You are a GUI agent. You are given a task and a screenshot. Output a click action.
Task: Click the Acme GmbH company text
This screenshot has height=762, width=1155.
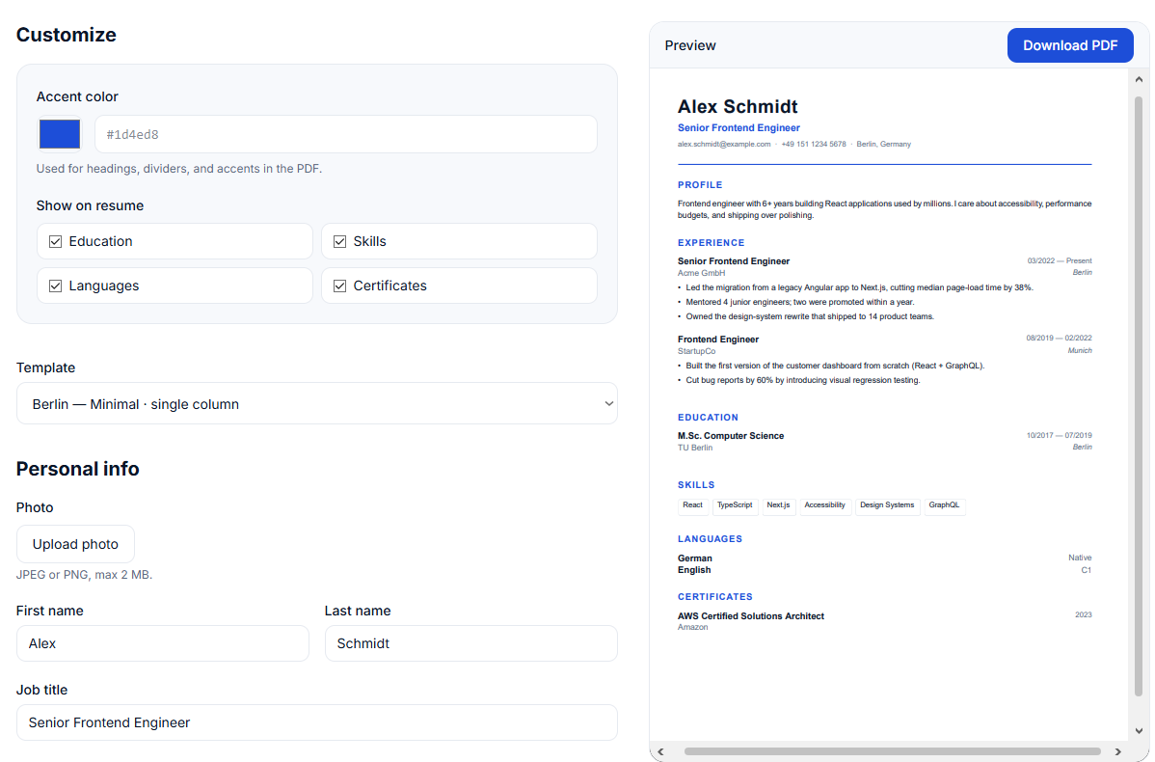click(701, 273)
